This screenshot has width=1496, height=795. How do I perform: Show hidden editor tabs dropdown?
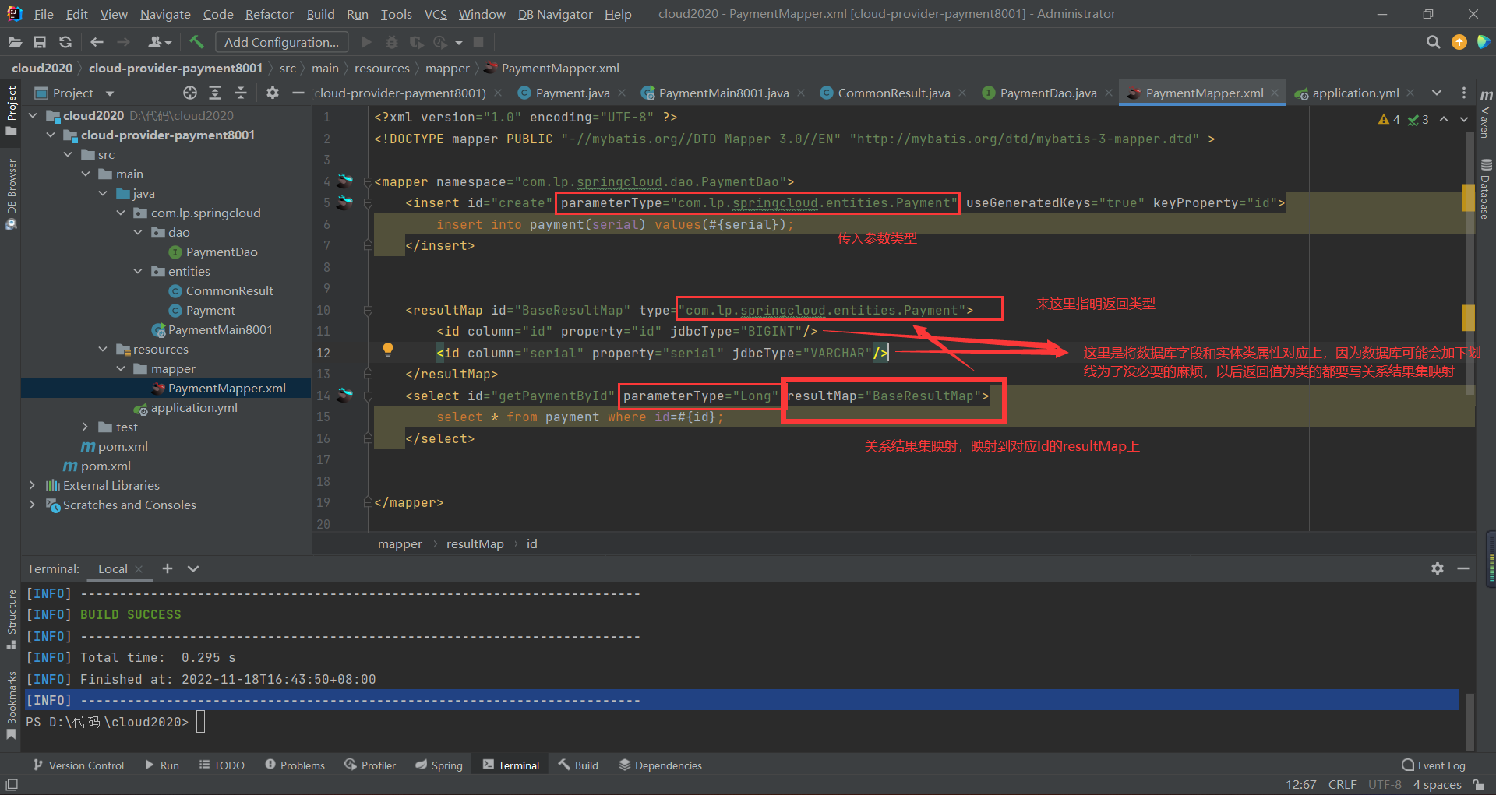pyautogui.click(x=1437, y=93)
